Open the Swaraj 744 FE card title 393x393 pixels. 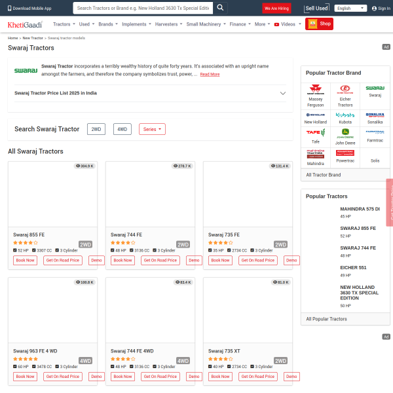coord(126,235)
